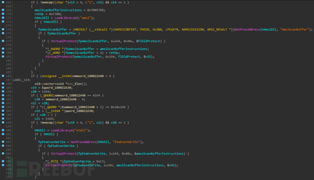Select the 0xC380 constant value
The image size is (314, 180).
click(x=55, y=14)
